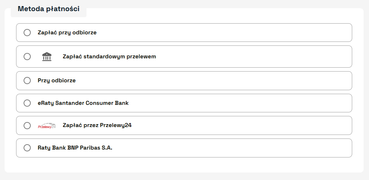The height and width of the screenshot is (180, 369).
Task: Click the 'Przy odbiorze' text label
Action: click(x=57, y=81)
